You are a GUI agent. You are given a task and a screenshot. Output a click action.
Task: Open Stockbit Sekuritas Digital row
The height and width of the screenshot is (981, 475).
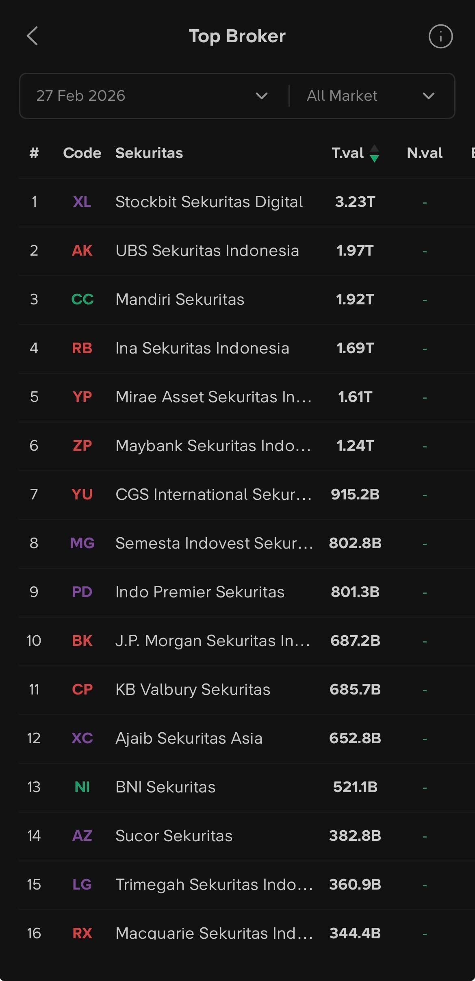pyautogui.click(x=209, y=202)
